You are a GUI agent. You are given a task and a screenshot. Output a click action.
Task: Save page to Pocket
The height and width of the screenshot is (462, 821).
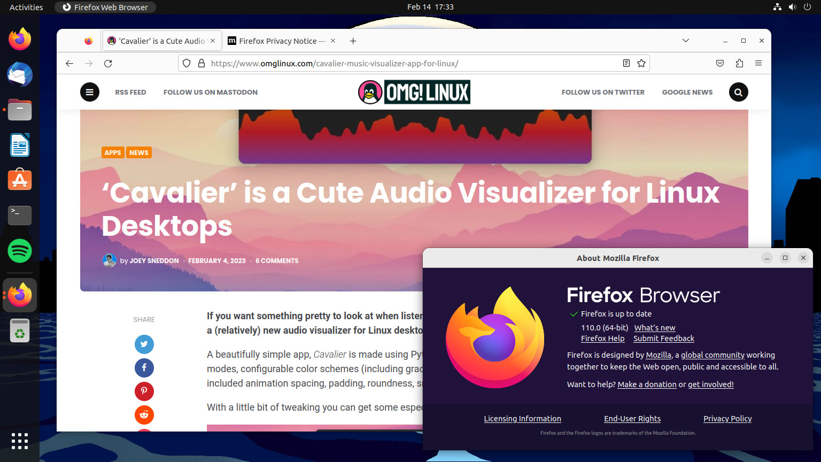point(720,63)
